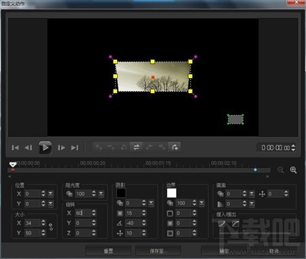Toggle the size aspect ratio lock
Screen dimensions: 306x259
coord(51,227)
